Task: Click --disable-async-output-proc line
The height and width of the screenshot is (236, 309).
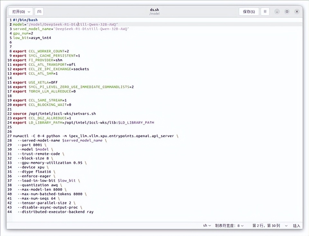Action: tap(50, 207)
